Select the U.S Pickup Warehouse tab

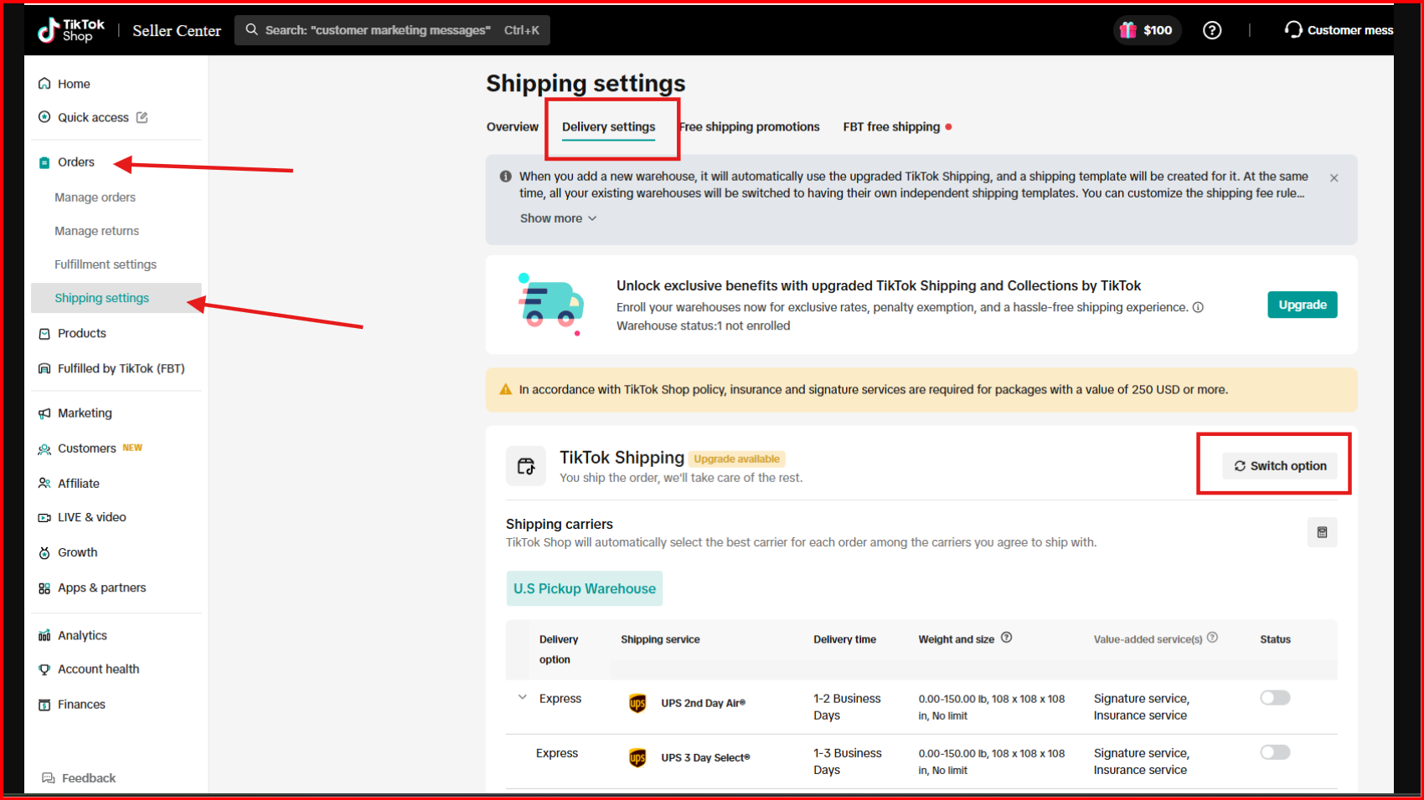585,588
